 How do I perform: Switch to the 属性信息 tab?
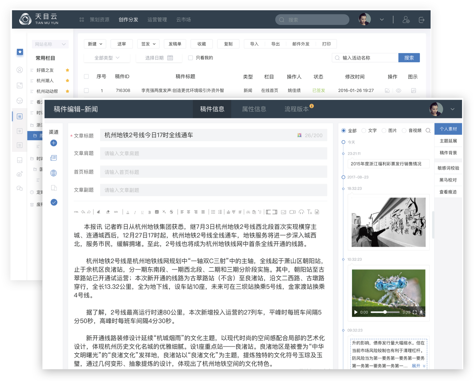tap(254, 109)
